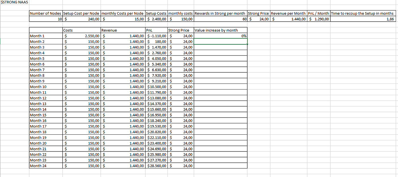Select the 13.080,00 PnL cell
Screen dimensions: 398x177
click(x=156, y=98)
